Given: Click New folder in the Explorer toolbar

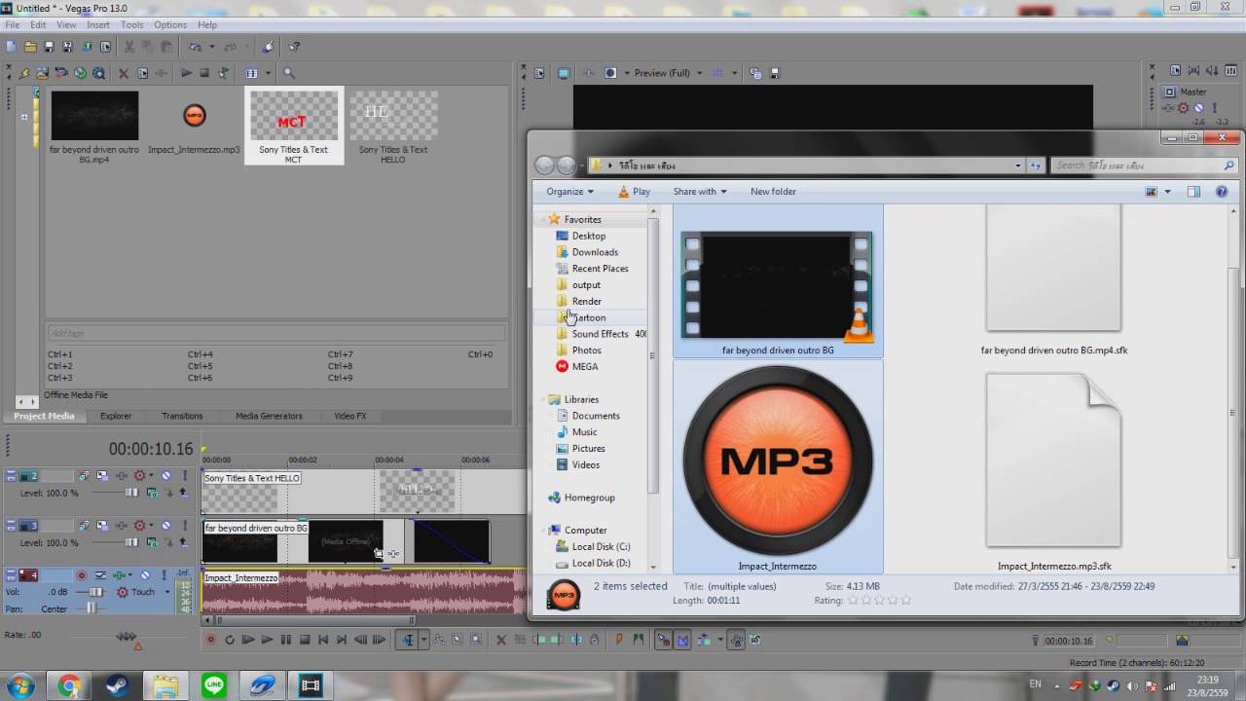Looking at the screenshot, I should coord(773,192).
